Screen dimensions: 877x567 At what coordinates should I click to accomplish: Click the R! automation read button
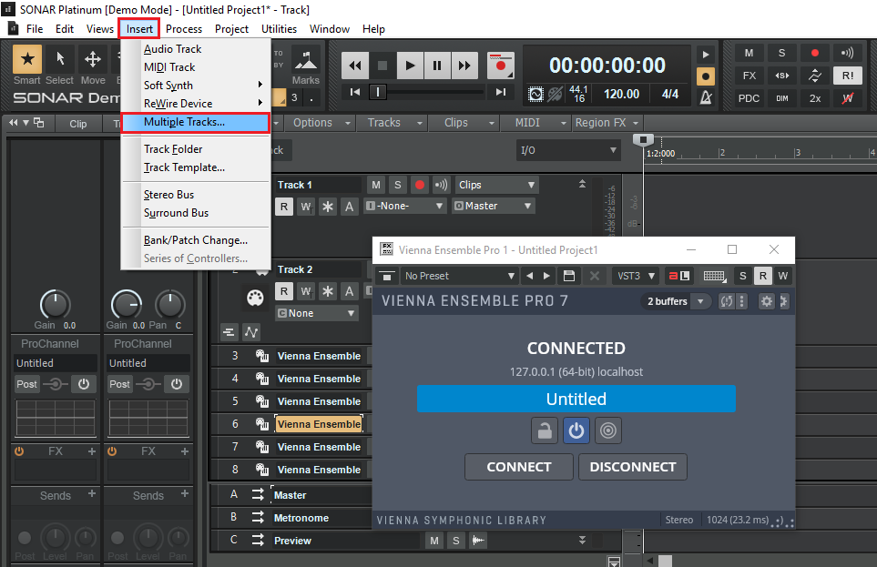(848, 76)
